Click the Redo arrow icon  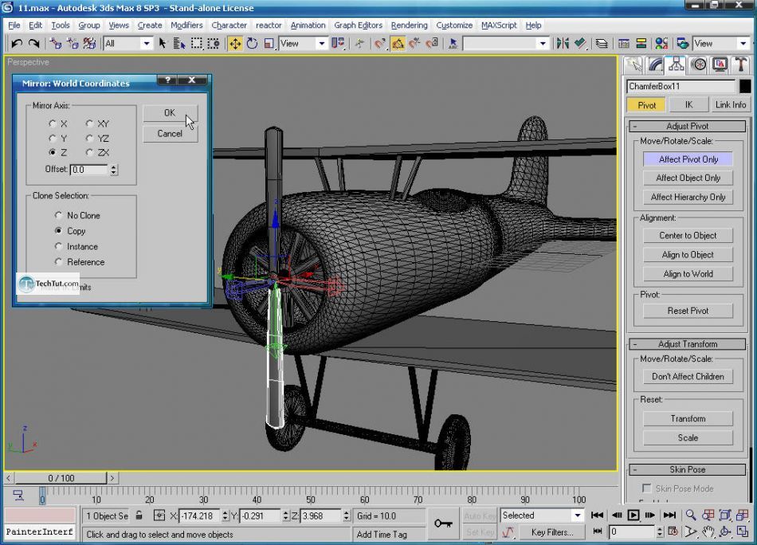33,44
